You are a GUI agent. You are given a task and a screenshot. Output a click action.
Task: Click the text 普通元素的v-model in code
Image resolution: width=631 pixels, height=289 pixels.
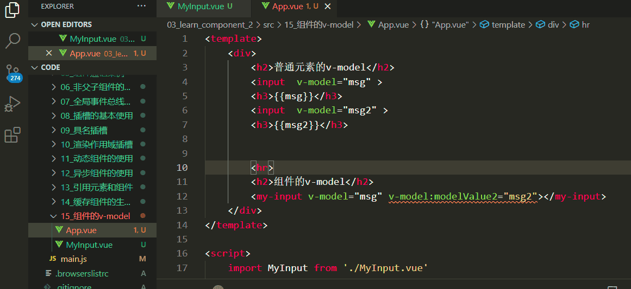click(319, 67)
